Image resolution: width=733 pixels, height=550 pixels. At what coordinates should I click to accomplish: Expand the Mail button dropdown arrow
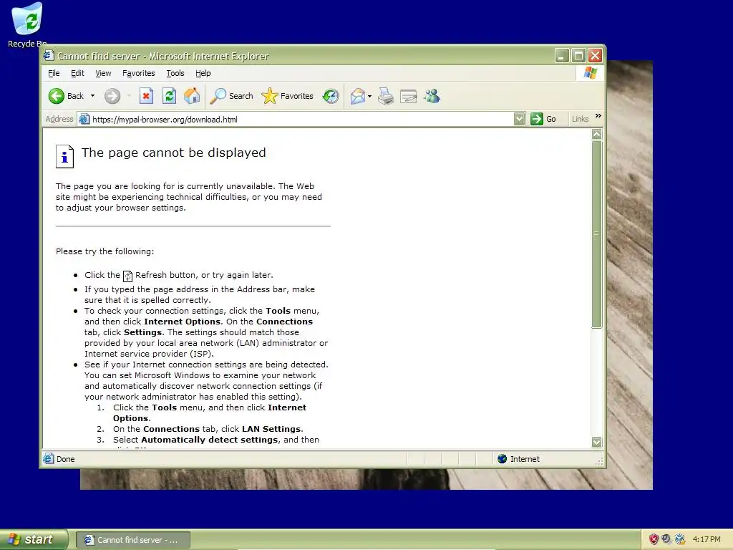coord(370,97)
